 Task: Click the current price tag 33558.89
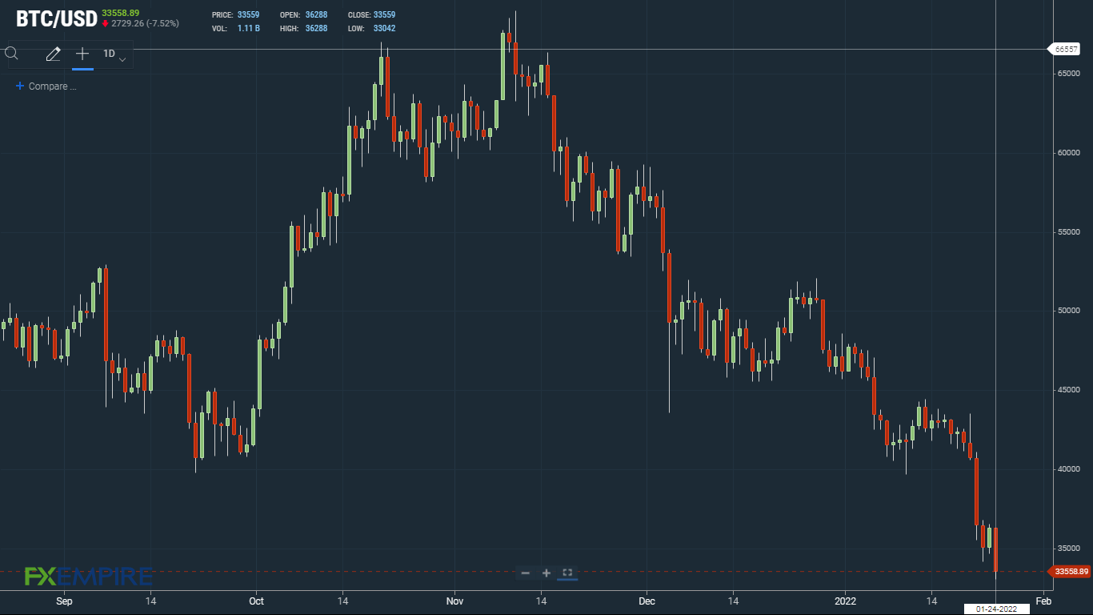point(1071,572)
